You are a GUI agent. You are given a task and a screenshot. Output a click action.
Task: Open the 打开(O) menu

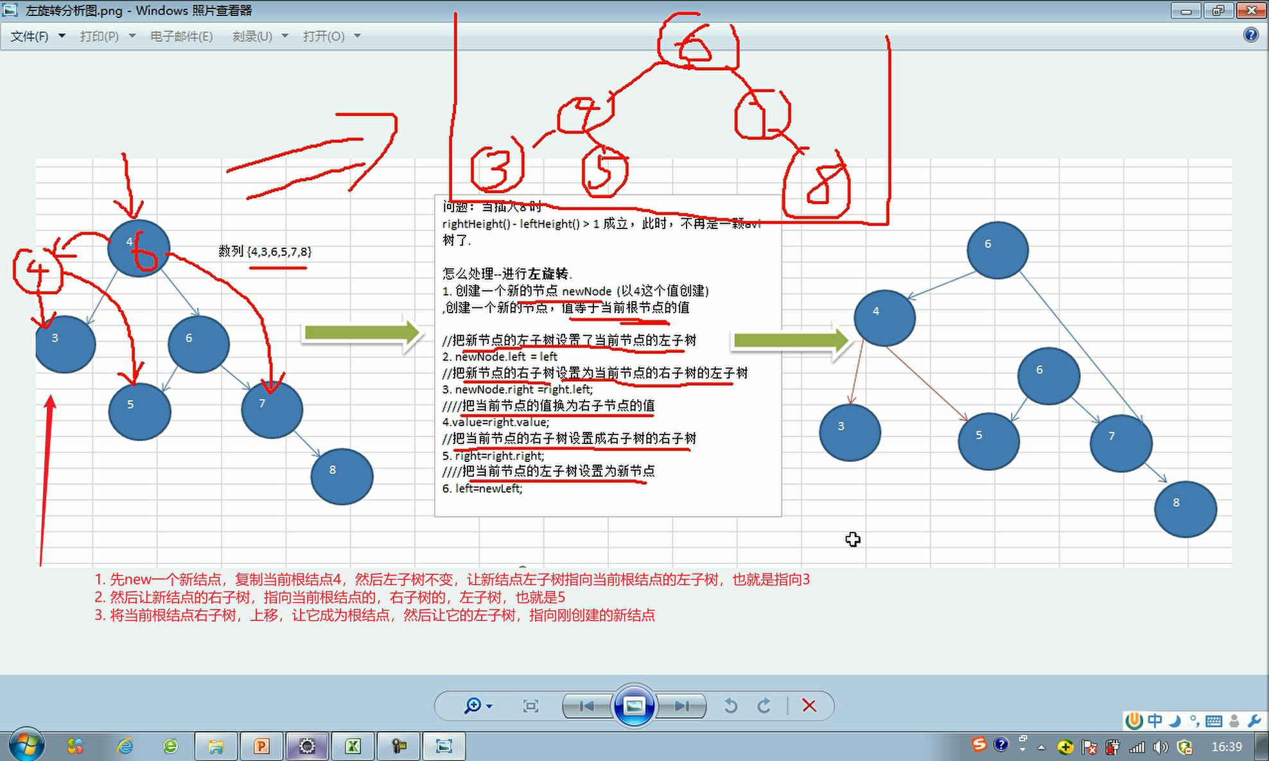pos(324,37)
